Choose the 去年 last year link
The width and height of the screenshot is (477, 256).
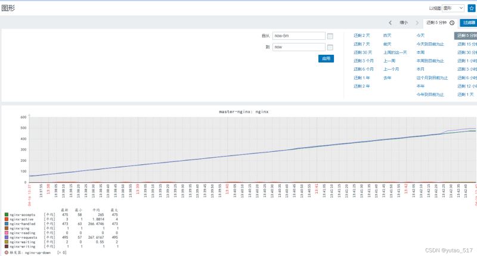point(387,77)
